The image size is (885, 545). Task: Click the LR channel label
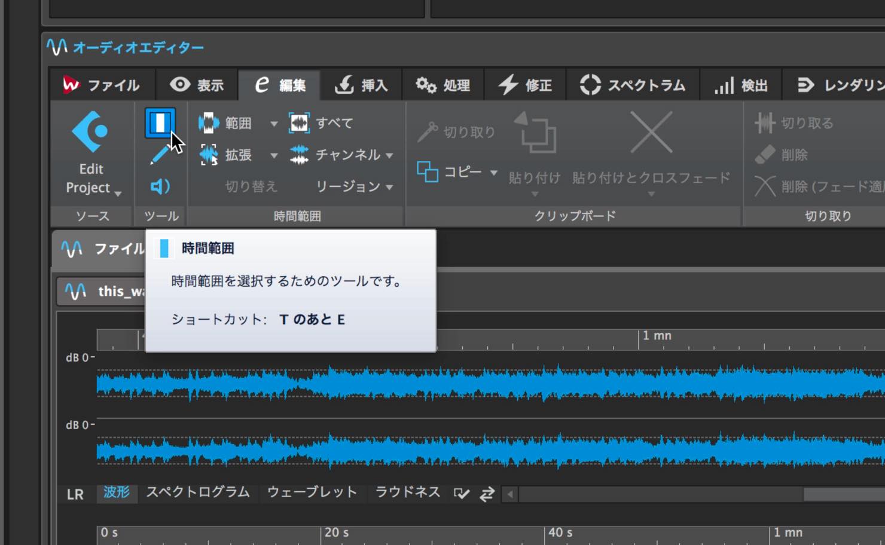coord(75,495)
